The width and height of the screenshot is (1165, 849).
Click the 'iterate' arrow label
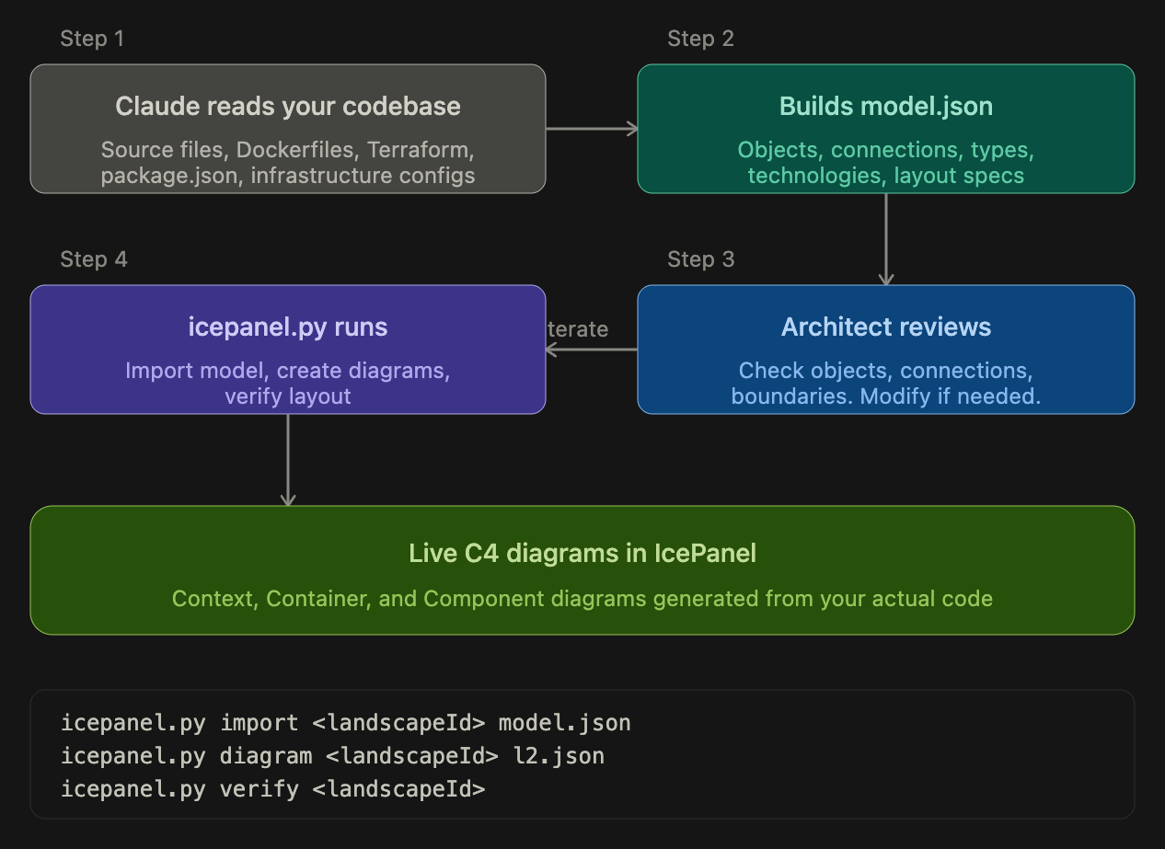[x=577, y=329]
